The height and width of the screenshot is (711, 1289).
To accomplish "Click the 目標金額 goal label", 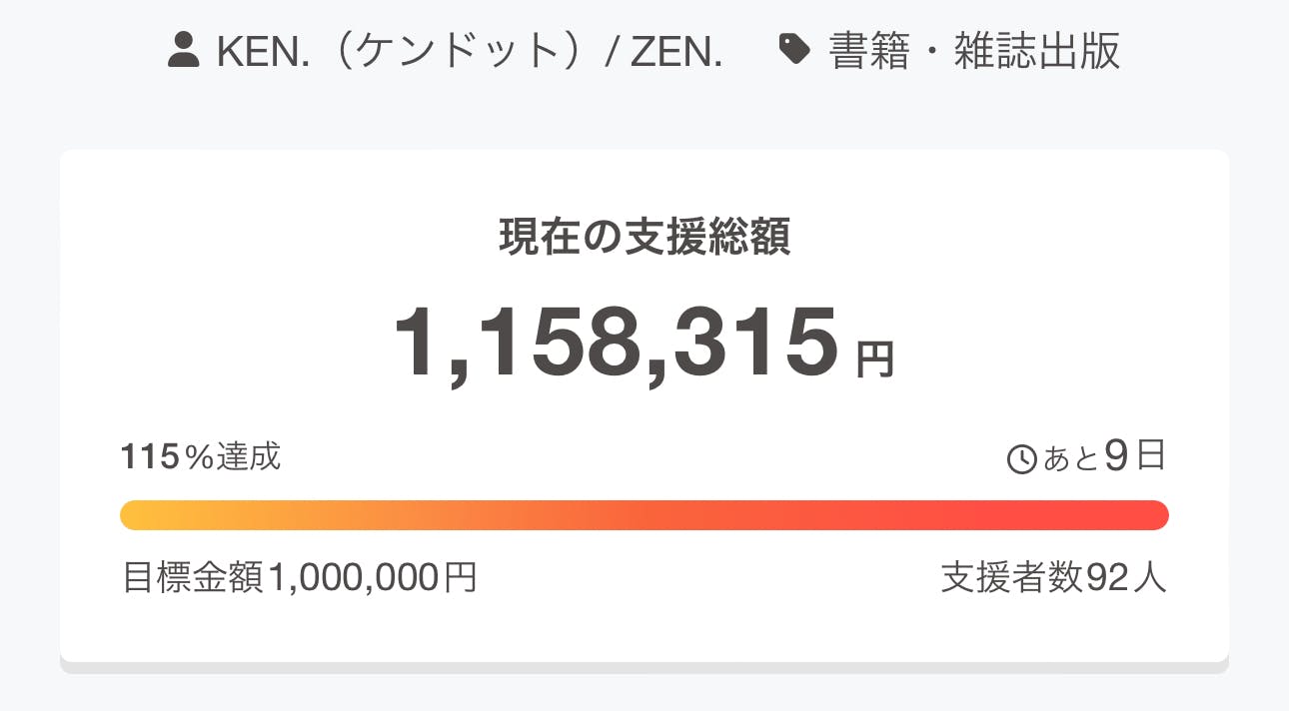I will [x=193, y=577].
